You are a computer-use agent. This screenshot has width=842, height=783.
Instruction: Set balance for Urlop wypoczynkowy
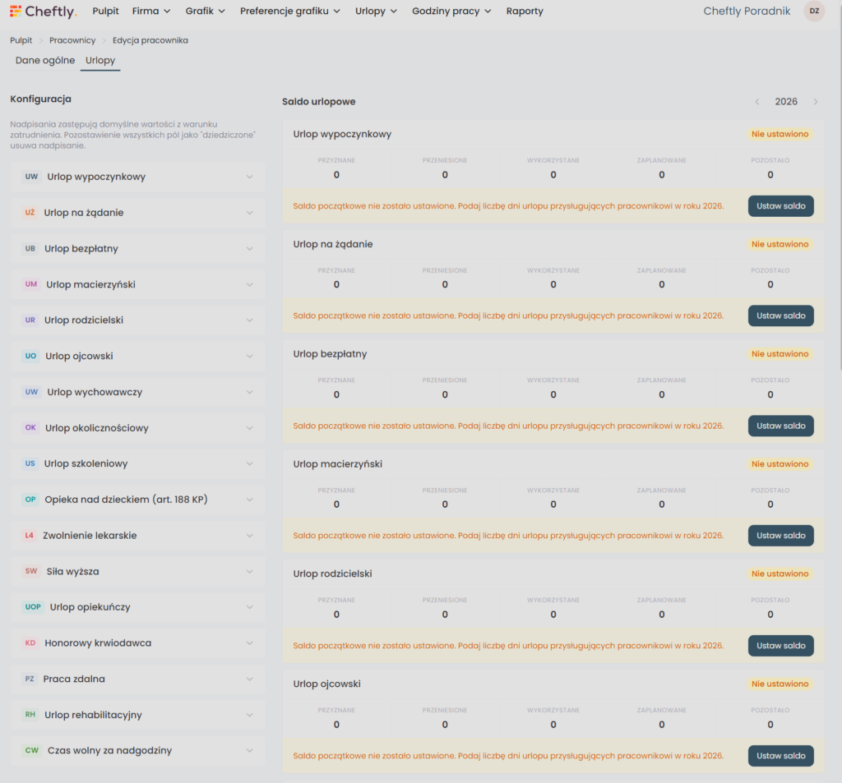pyautogui.click(x=781, y=206)
